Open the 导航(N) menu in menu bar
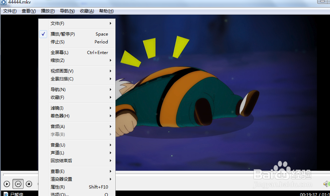 coord(67,11)
